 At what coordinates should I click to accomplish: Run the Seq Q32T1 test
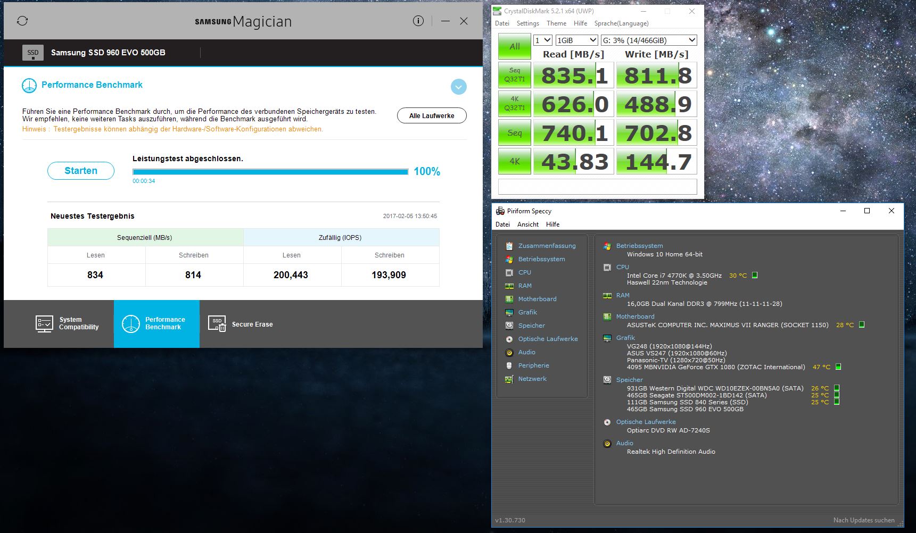[x=515, y=75]
